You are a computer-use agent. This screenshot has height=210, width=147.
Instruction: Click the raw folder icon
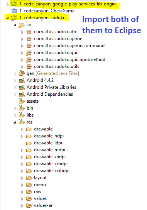pos(29,192)
